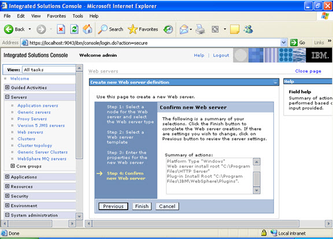Screen dimensions: 333x239
Task: Click the navigation pane vertical scrollbar thumb
Action: pos(79,115)
